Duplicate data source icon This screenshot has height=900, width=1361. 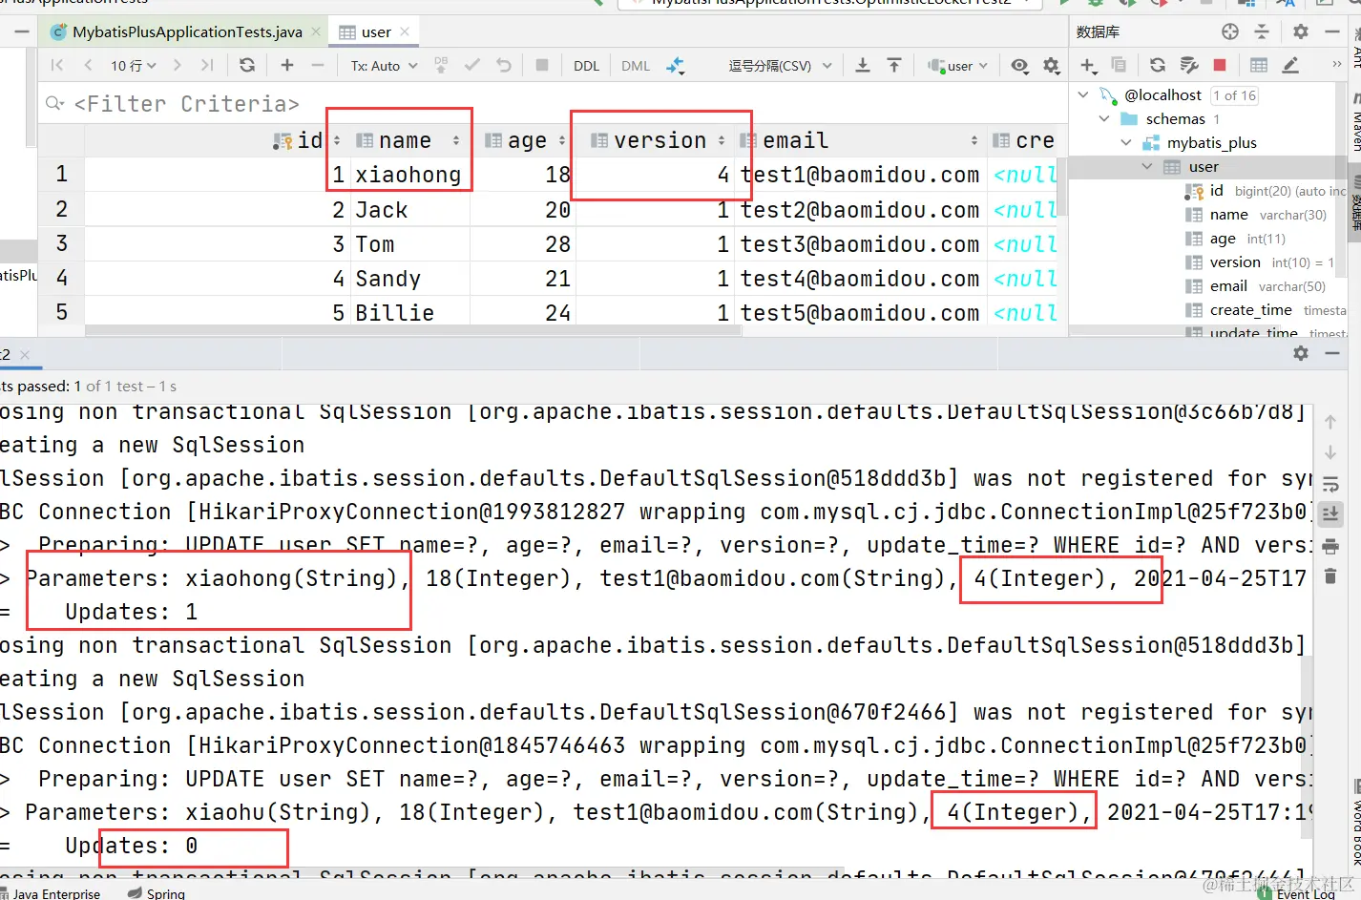(1119, 65)
